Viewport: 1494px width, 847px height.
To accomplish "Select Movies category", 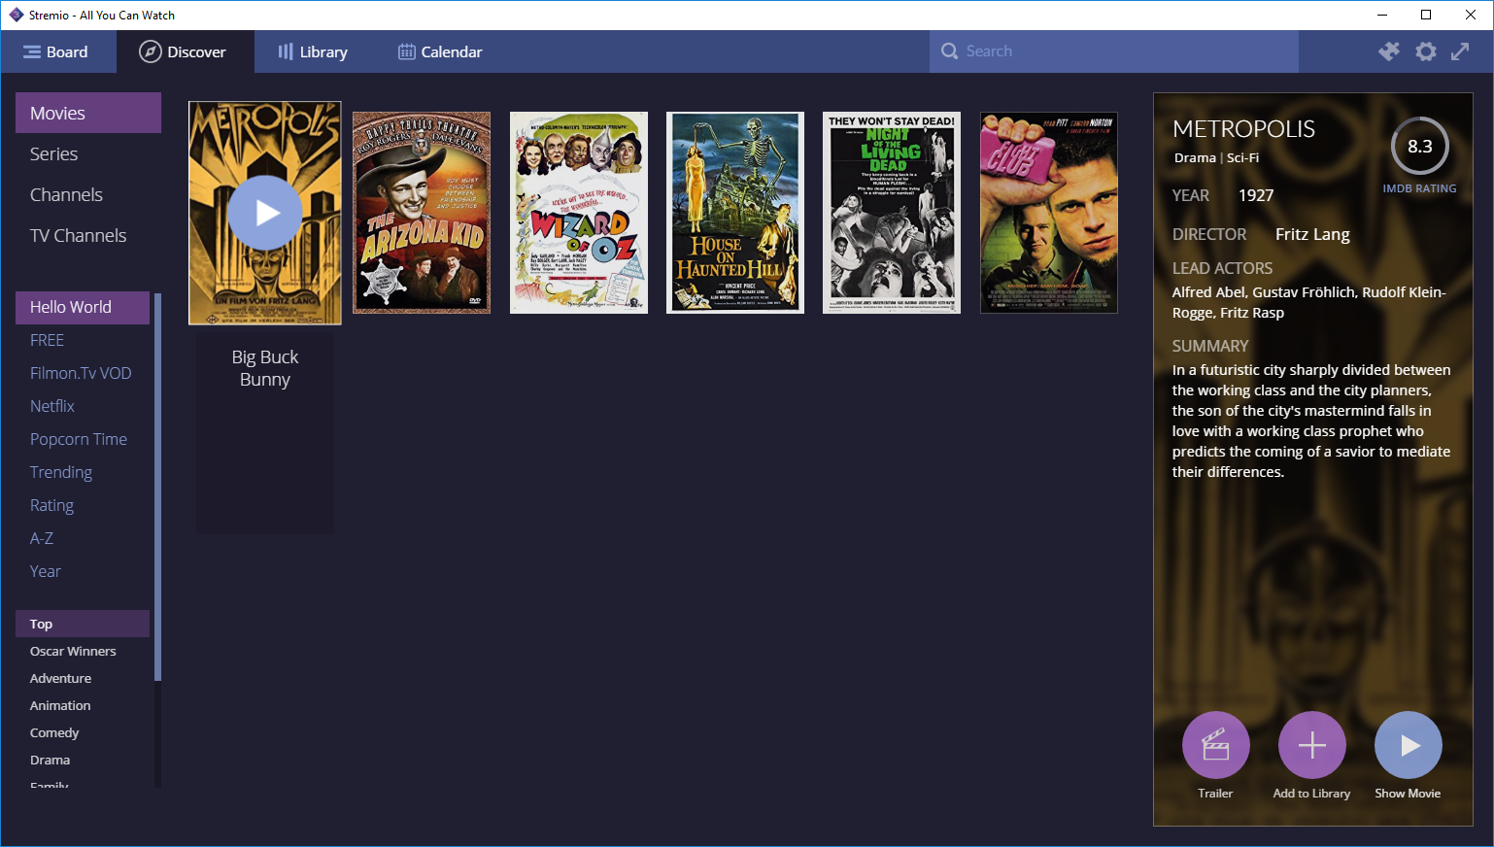I will click(x=88, y=113).
